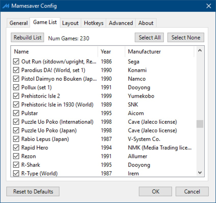The height and width of the screenshot is (203, 216).
Task: Click the year 1986 cell
Action: [x=106, y=61]
